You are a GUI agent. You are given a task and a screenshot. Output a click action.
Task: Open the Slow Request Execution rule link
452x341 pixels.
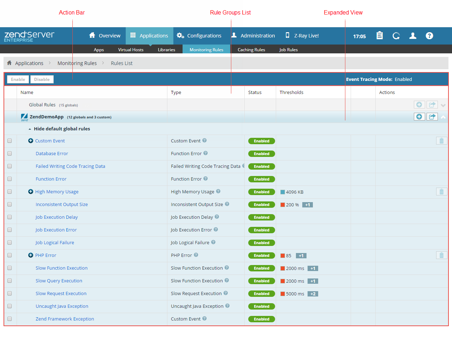(x=61, y=293)
